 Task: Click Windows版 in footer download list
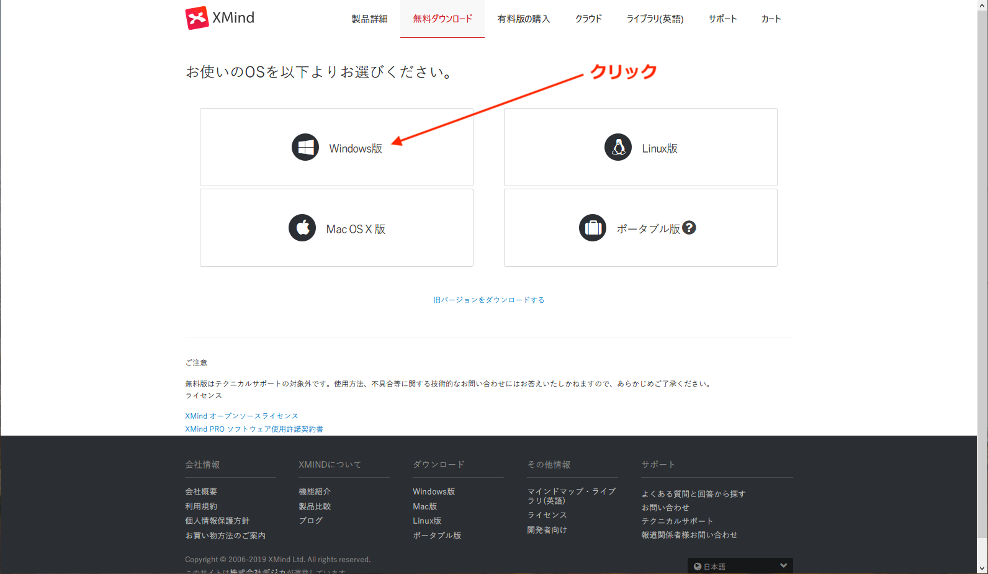[434, 491]
